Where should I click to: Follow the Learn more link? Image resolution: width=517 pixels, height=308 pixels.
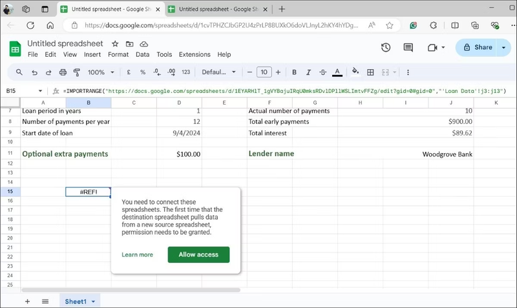[137, 254]
